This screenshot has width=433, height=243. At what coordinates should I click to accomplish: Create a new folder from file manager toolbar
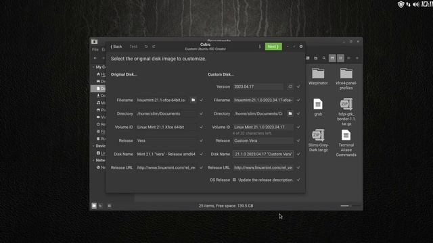tap(316, 58)
